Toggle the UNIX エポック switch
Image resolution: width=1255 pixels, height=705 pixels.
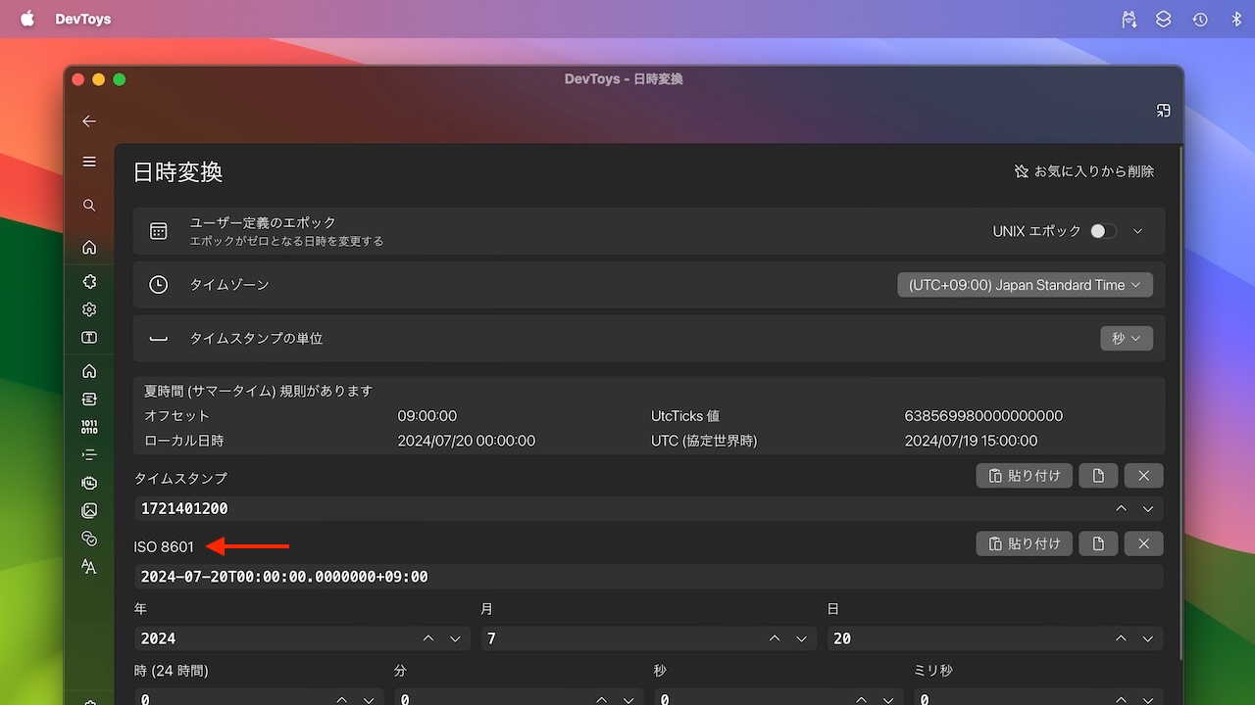[1103, 231]
